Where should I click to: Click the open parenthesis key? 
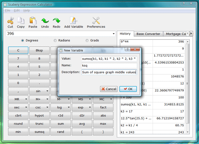coord(82,132)
